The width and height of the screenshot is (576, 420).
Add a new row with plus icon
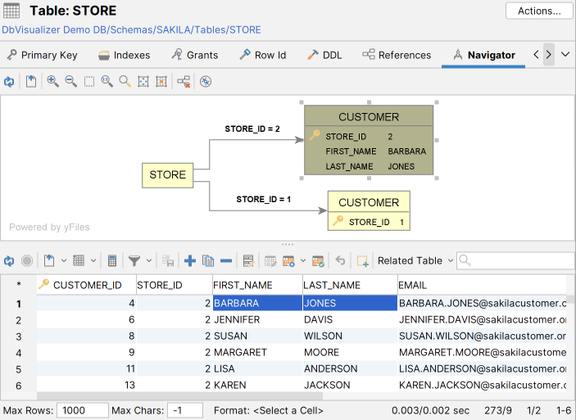point(190,261)
